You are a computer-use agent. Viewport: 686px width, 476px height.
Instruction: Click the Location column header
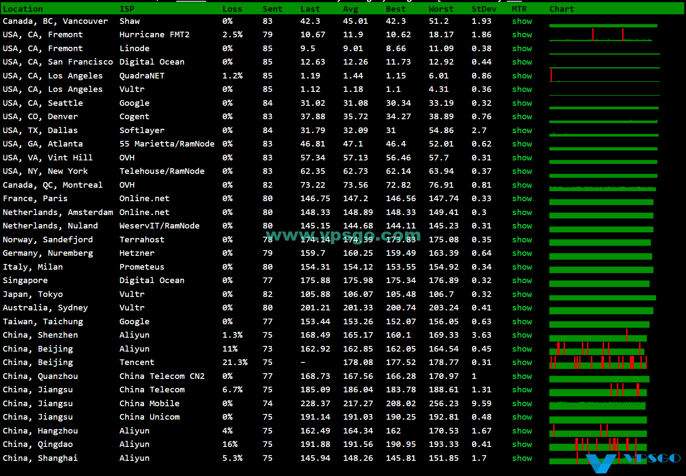tap(23, 9)
